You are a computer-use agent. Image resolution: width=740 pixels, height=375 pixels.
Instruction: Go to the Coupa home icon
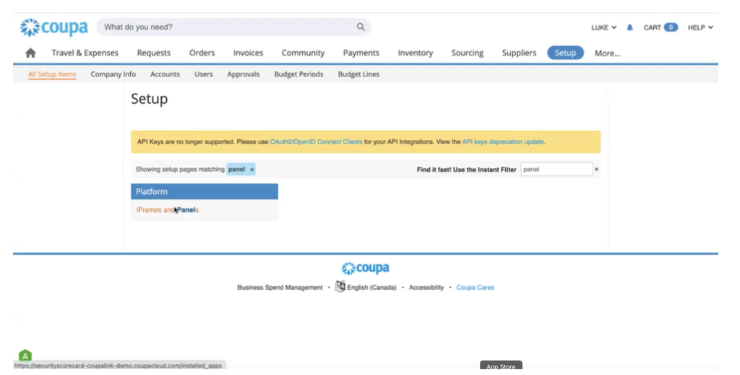30,53
